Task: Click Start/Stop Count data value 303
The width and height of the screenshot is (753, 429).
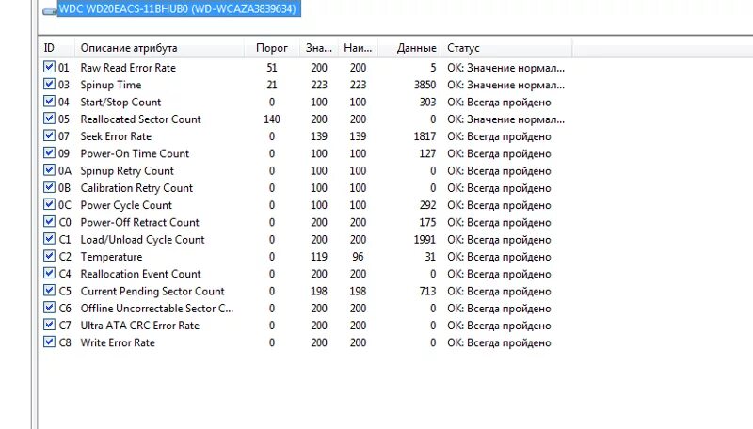Action: click(x=427, y=103)
